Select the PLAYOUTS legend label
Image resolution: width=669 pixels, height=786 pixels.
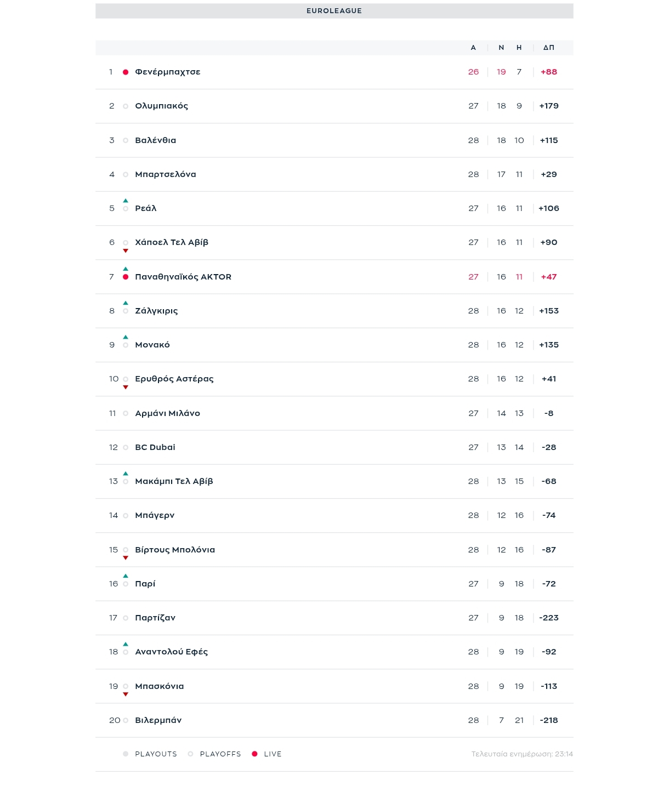[156, 754]
